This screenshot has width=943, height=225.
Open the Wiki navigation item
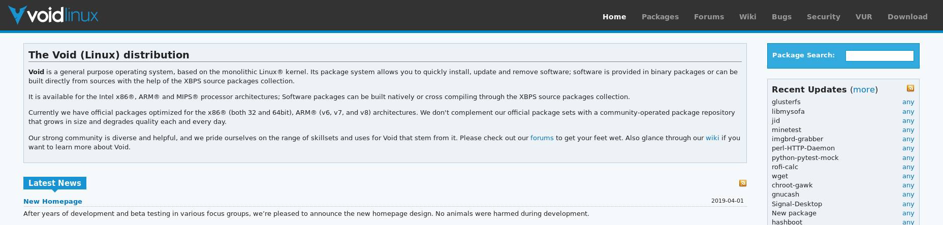pos(747,17)
